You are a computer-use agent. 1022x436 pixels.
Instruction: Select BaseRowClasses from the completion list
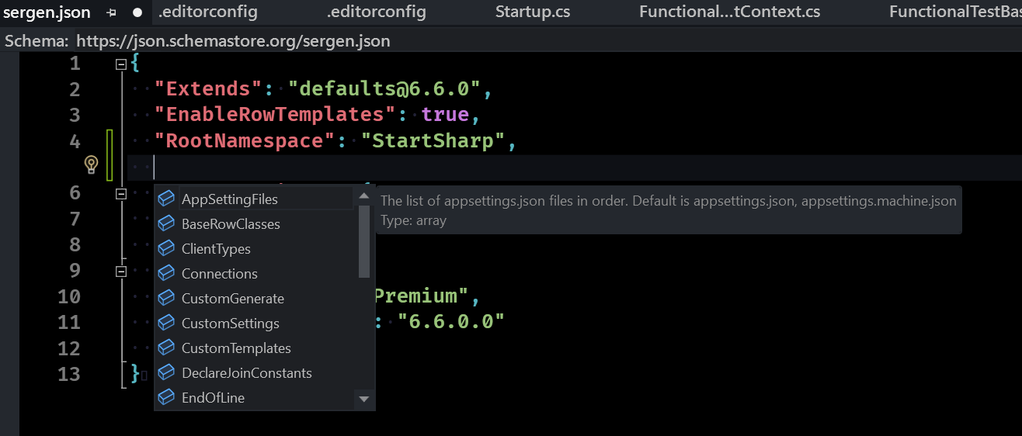(255, 224)
